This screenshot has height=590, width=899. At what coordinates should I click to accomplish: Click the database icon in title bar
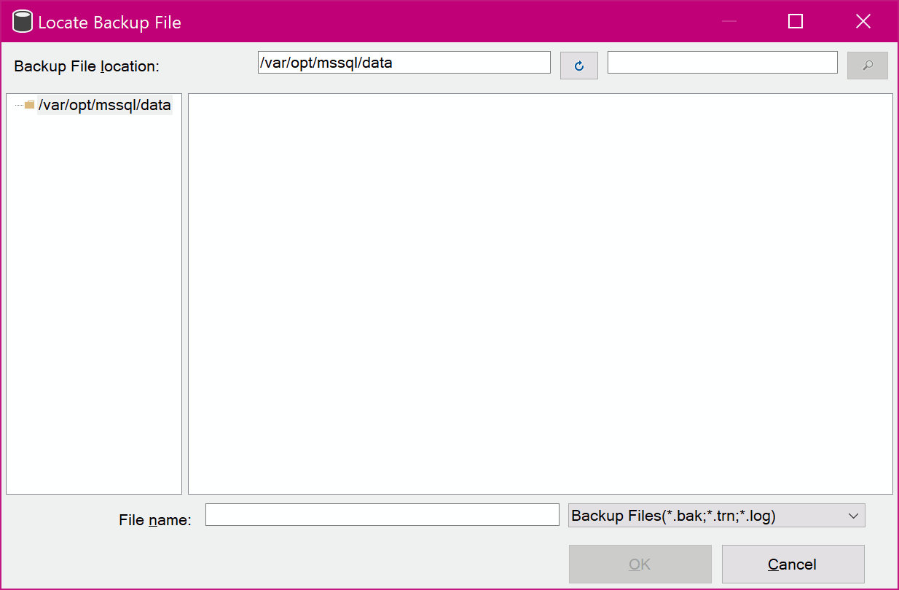[x=22, y=21]
